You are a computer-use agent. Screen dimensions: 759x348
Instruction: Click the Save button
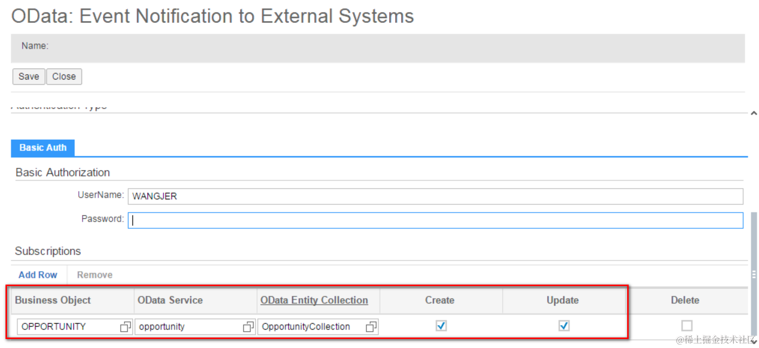(28, 76)
